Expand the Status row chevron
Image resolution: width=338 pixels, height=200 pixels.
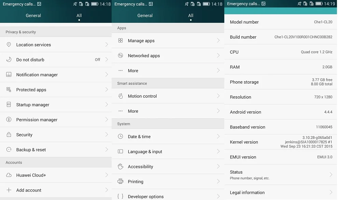click(x=330, y=175)
